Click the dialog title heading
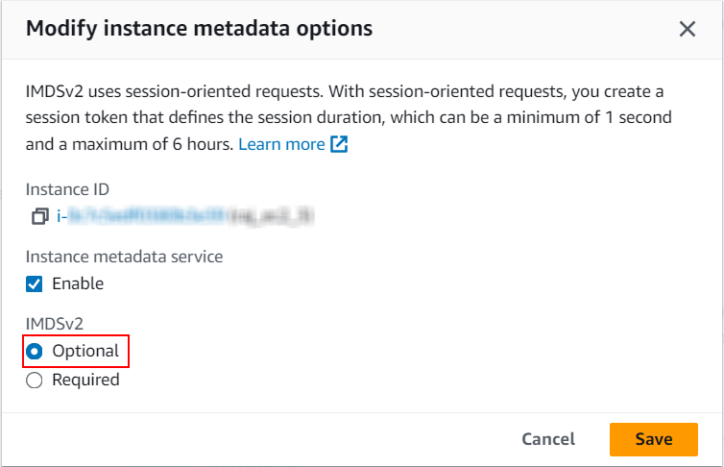Screen dimensions: 724x467 pyautogui.click(x=199, y=29)
